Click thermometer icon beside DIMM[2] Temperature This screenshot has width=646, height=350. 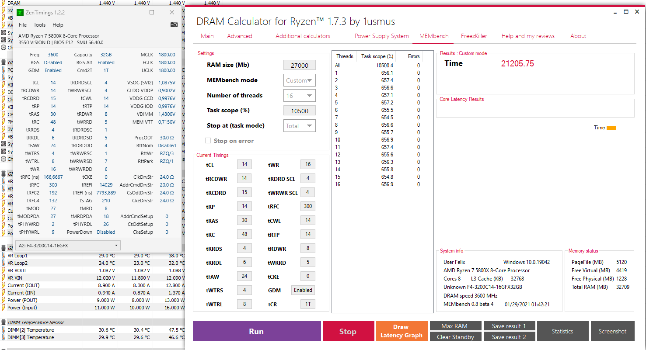pyautogui.click(x=3, y=330)
